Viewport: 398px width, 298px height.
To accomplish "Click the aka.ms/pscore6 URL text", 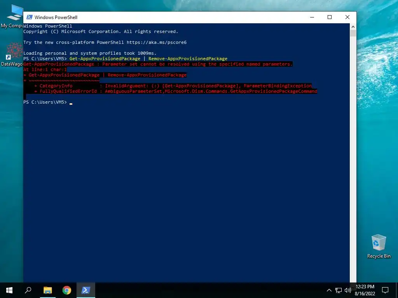I will pos(157,42).
